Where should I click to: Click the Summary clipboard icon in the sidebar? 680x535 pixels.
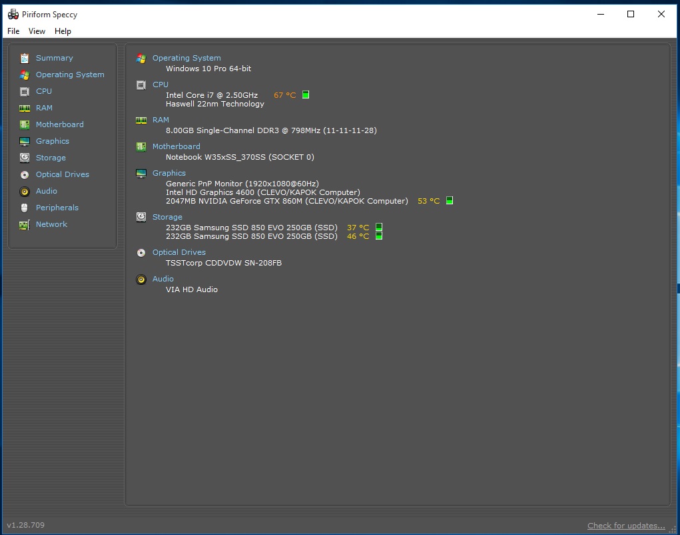(25, 58)
